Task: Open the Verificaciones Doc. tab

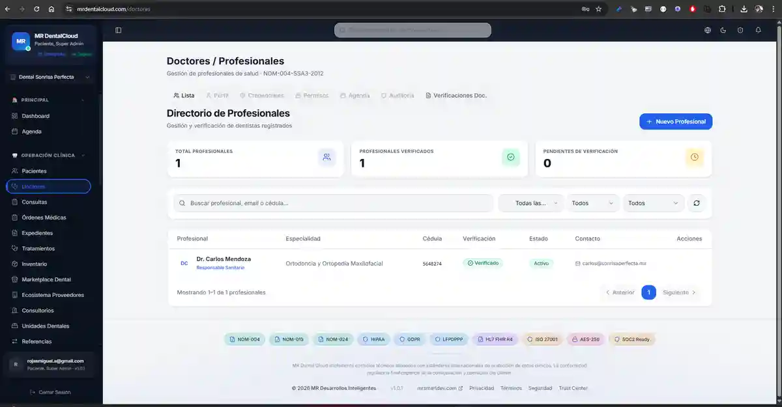Action: point(456,95)
